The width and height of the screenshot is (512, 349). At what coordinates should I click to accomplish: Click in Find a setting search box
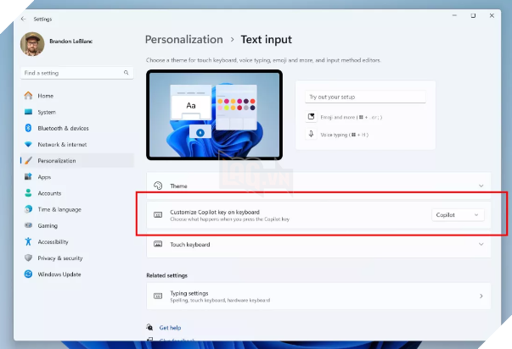click(x=77, y=73)
